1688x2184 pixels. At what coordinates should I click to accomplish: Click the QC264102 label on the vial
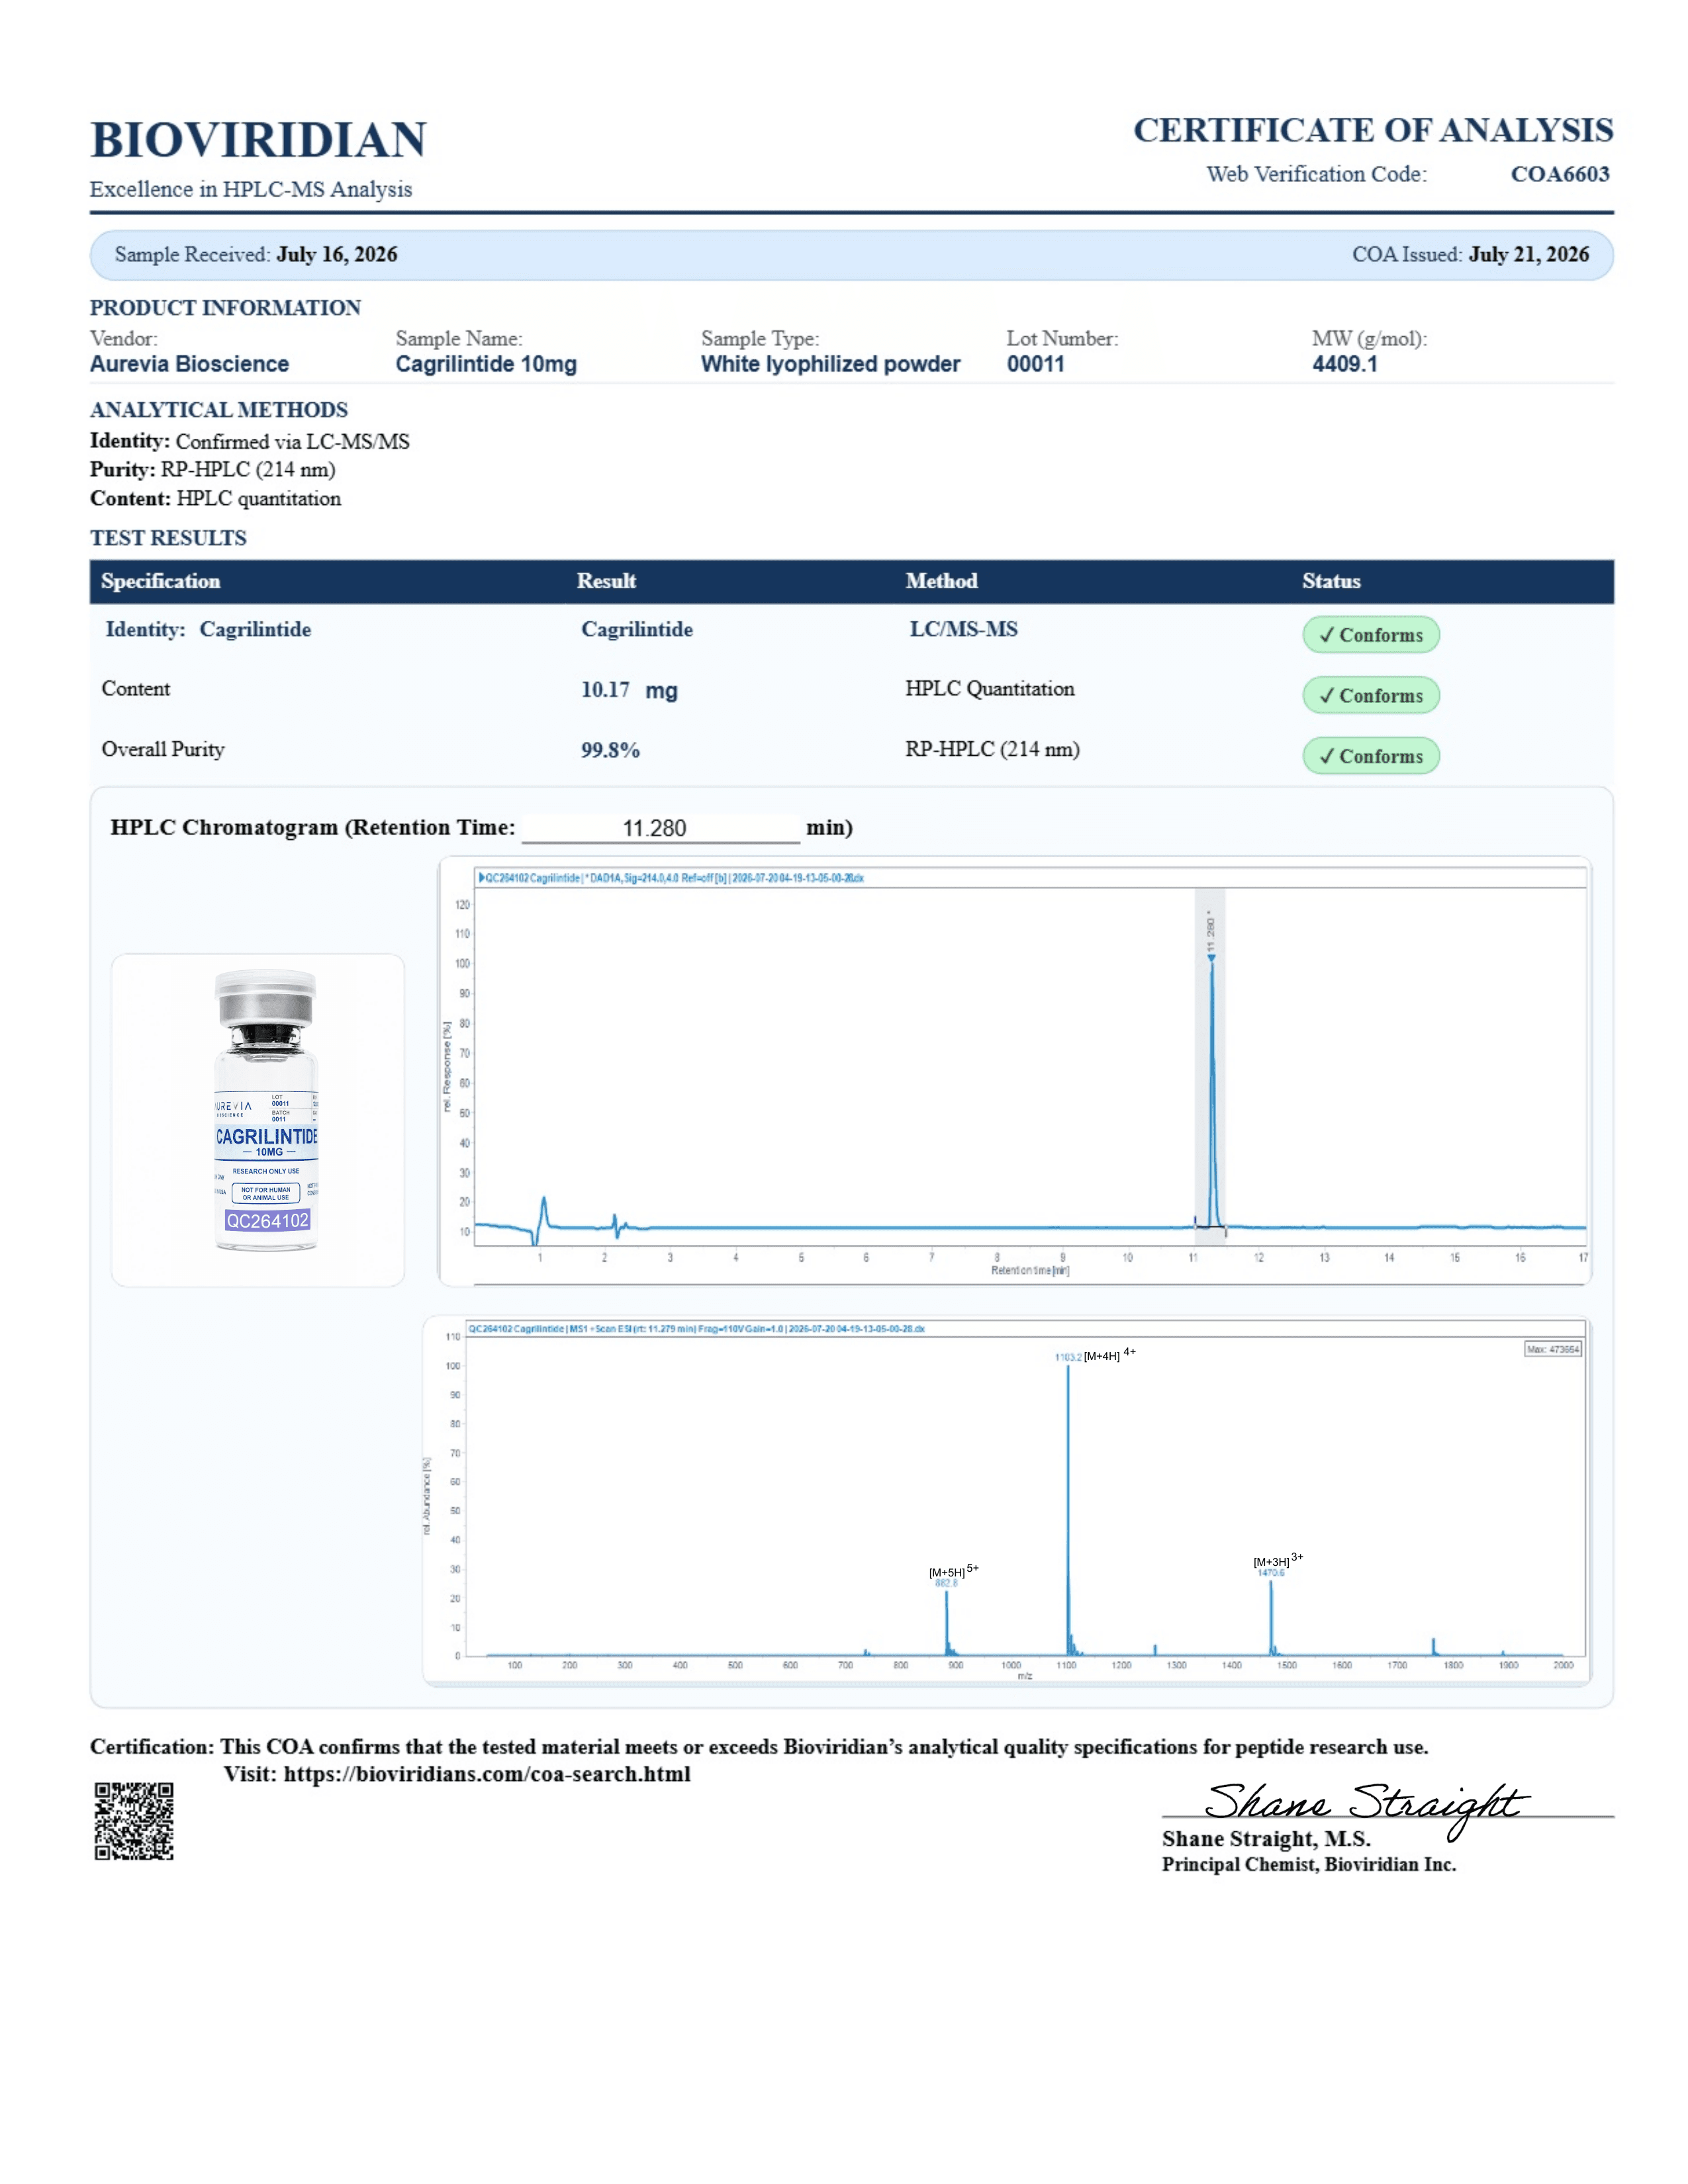point(267,1220)
